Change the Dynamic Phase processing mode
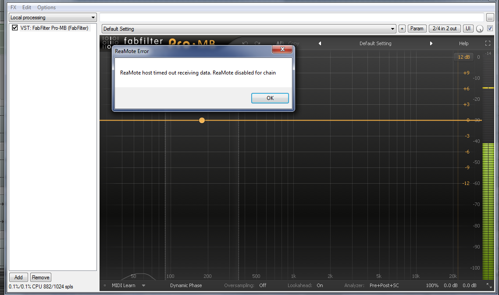 click(186, 285)
